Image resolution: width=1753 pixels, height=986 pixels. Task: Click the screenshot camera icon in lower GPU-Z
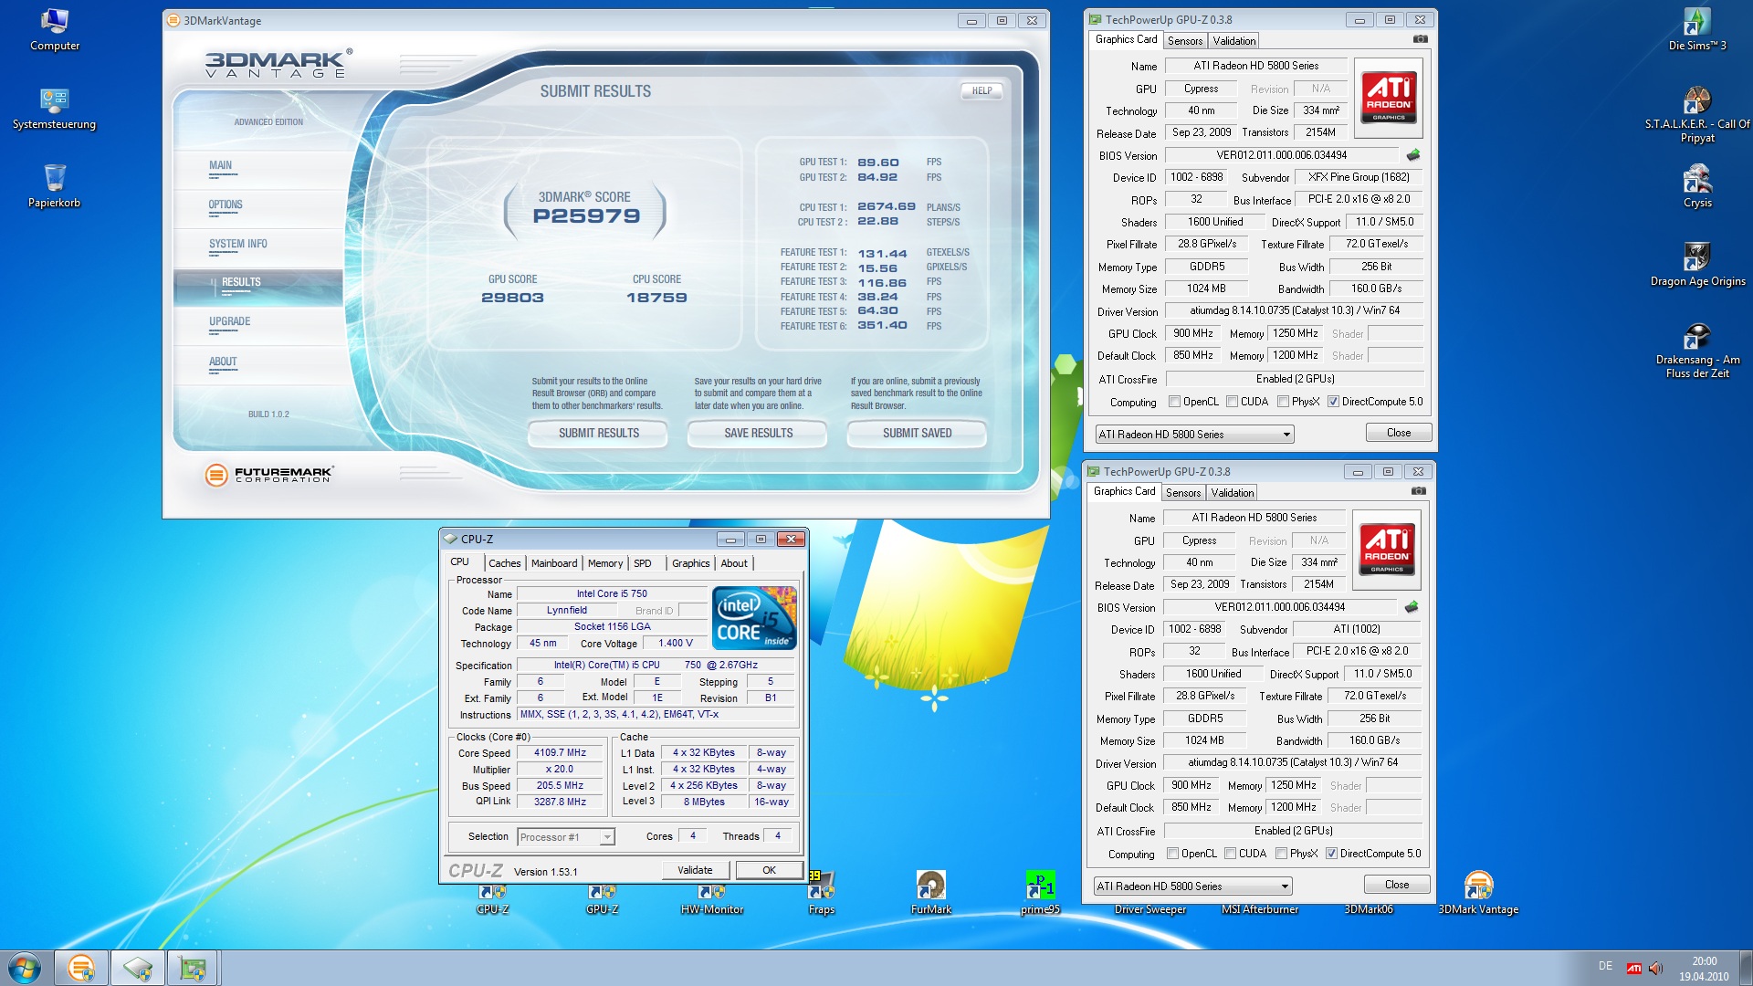point(1418,491)
